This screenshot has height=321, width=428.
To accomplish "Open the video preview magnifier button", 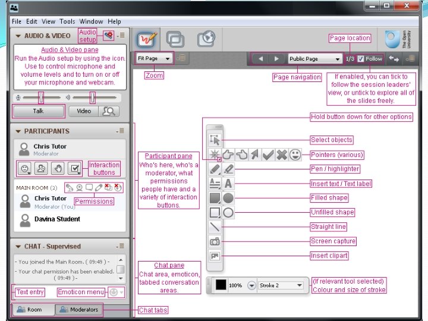I will coord(109,111).
